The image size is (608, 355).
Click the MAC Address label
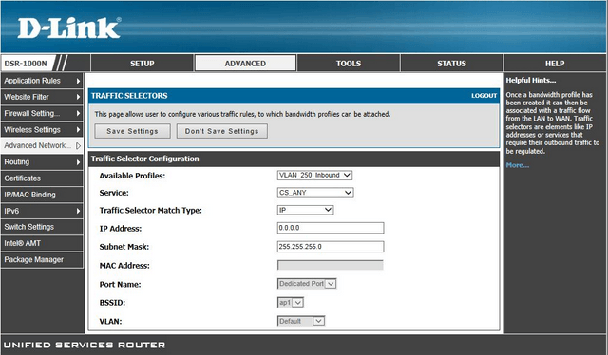124,266
